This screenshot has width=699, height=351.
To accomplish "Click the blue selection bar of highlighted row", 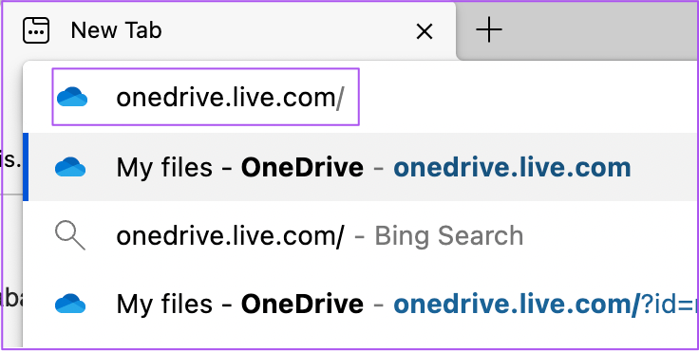I will click(26, 167).
